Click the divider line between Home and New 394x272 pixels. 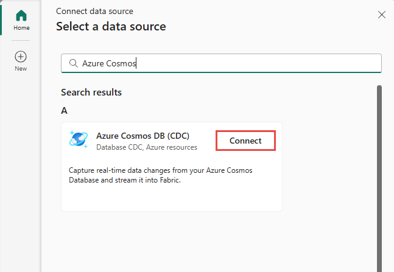[x=21, y=41]
